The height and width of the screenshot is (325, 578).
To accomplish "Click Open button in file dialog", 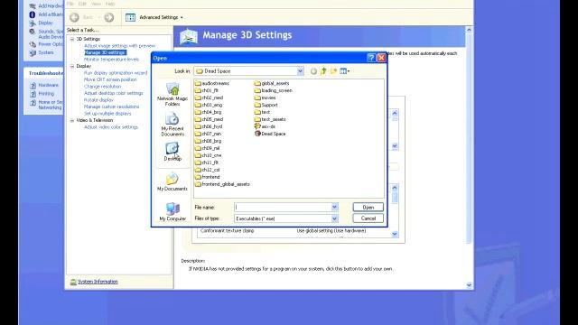I will click(x=368, y=207).
